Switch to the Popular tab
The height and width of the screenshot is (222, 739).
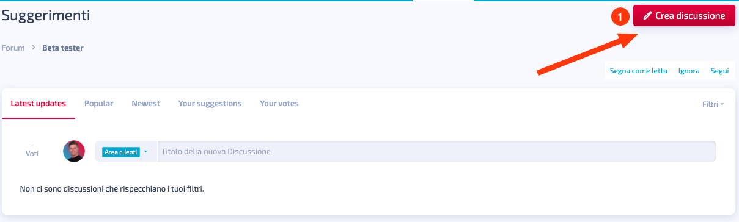pyautogui.click(x=99, y=104)
